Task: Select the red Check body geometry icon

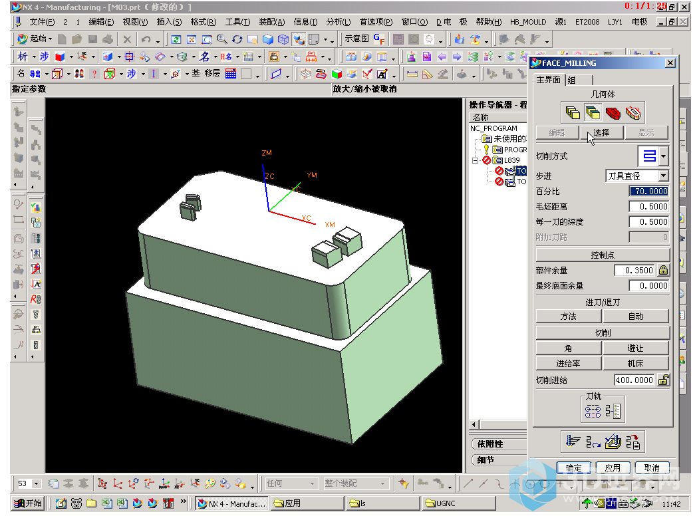Action: pyautogui.click(x=613, y=112)
